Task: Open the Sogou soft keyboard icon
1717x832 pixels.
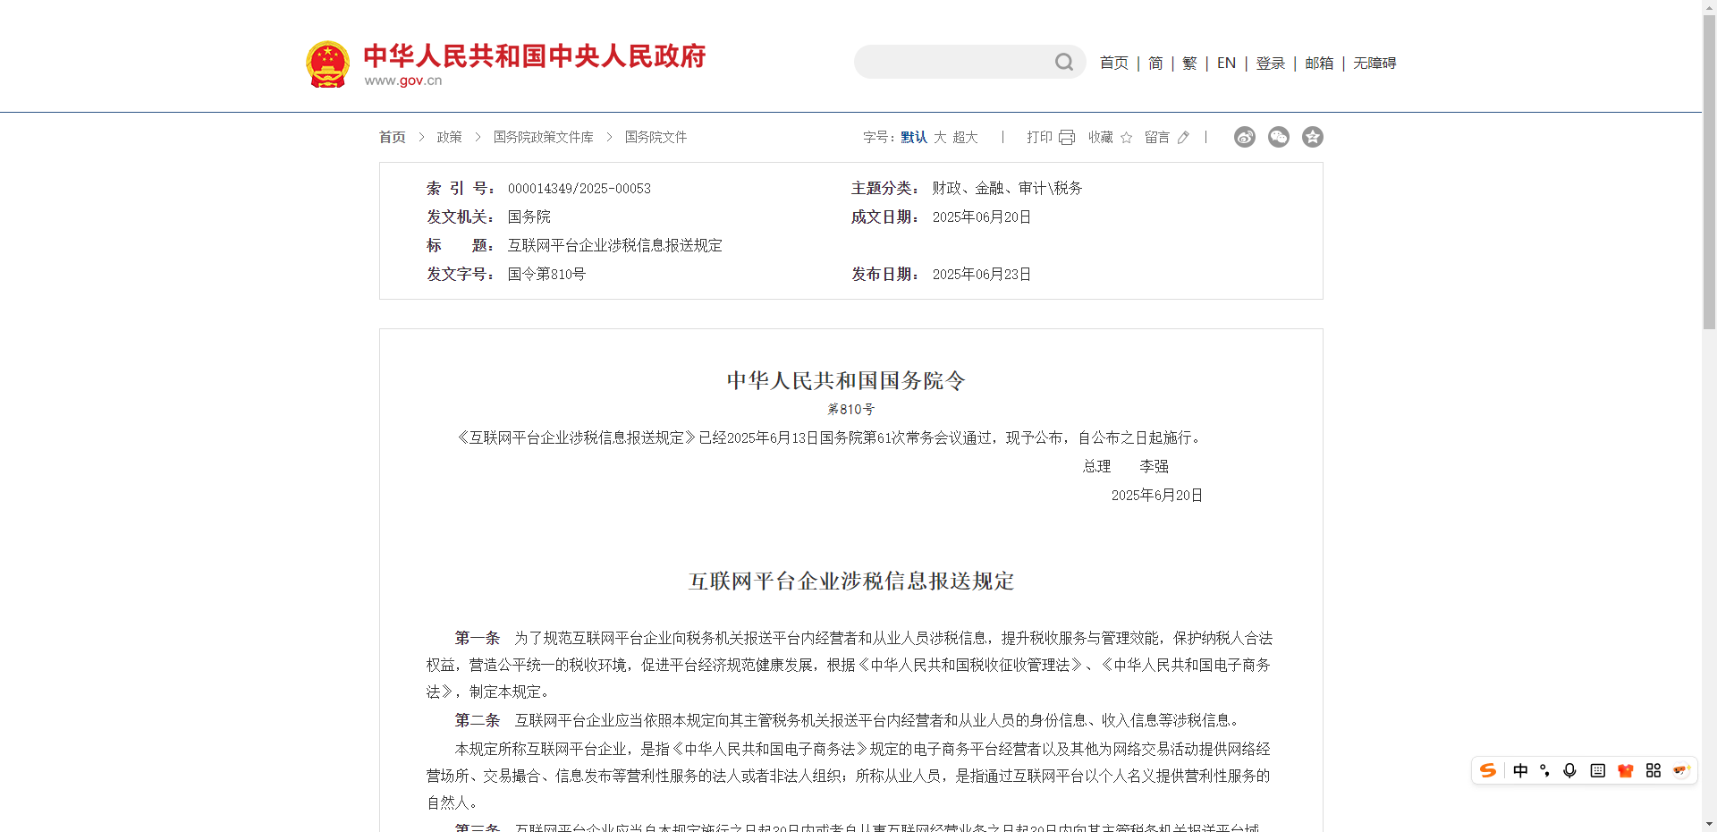Action: 1597,770
